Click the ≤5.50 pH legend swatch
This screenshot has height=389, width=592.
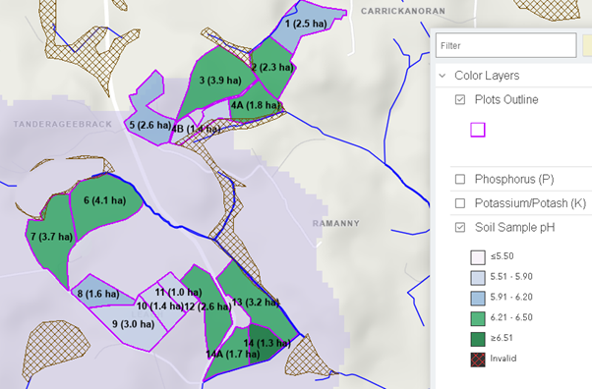coord(478,257)
